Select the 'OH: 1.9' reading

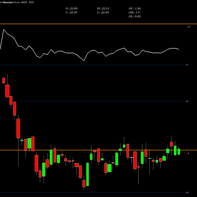tap(134, 13)
